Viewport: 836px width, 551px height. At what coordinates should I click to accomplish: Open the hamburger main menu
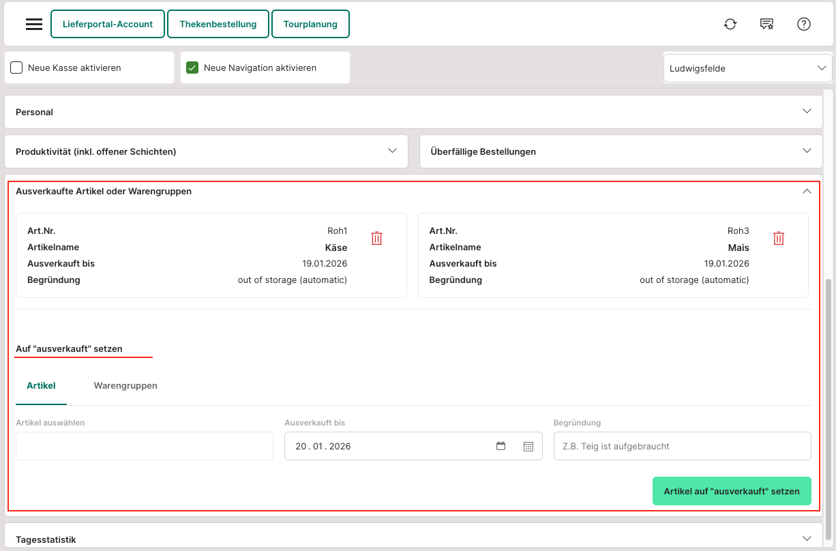pos(34,25)
